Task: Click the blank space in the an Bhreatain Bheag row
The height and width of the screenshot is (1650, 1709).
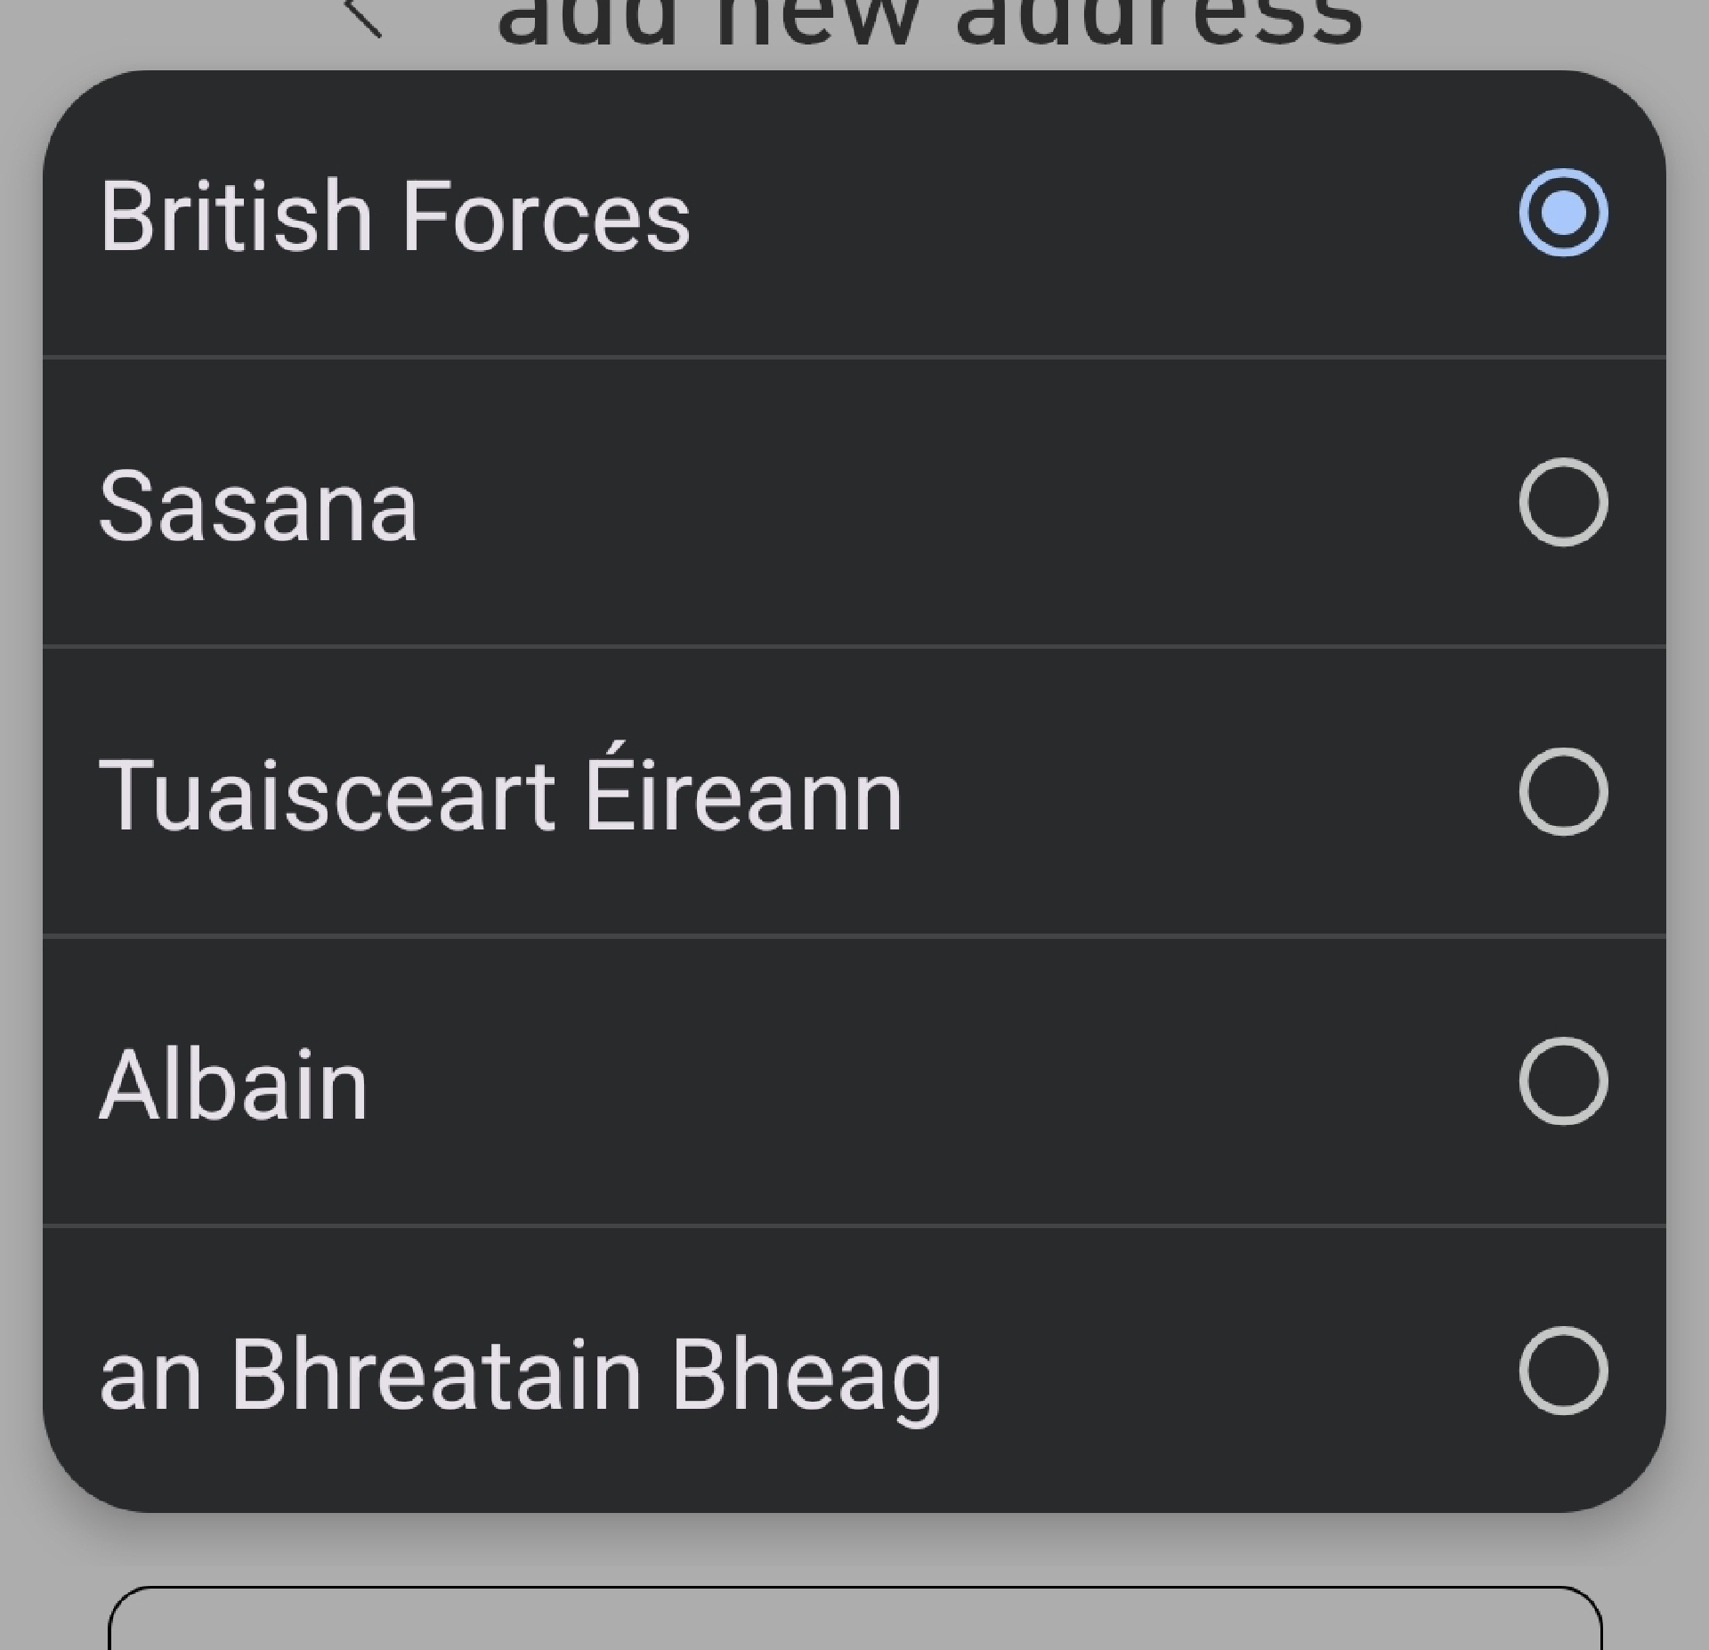Action: pyautogui.click(x=1228, y=1370)
